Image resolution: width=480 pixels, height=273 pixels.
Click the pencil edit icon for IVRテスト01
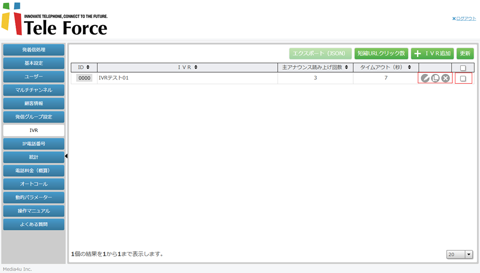click(x=425, y=78)
